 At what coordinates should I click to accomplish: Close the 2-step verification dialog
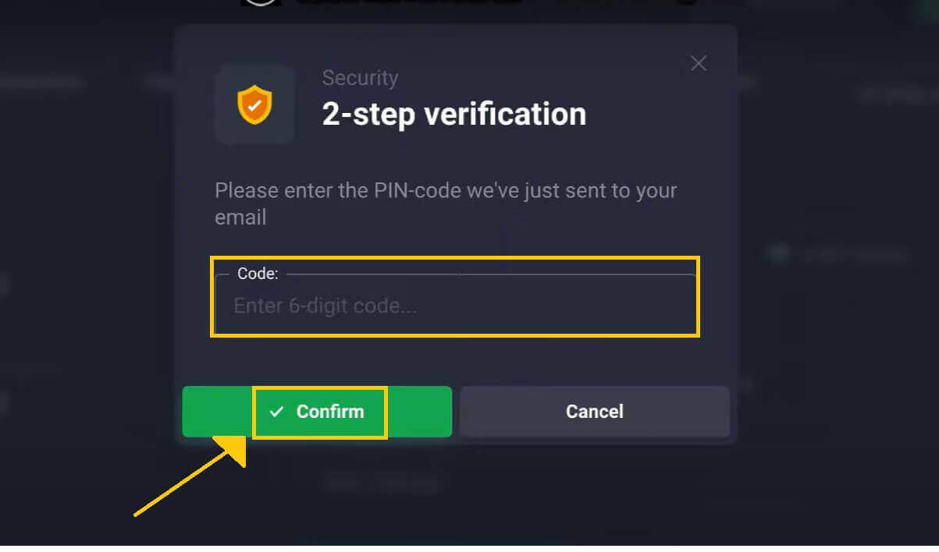tap(699, 64)
